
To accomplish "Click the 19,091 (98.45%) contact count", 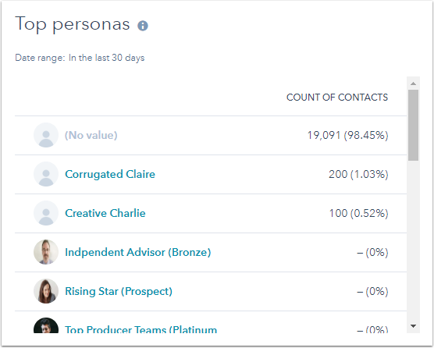I will (x=347, y=135).
